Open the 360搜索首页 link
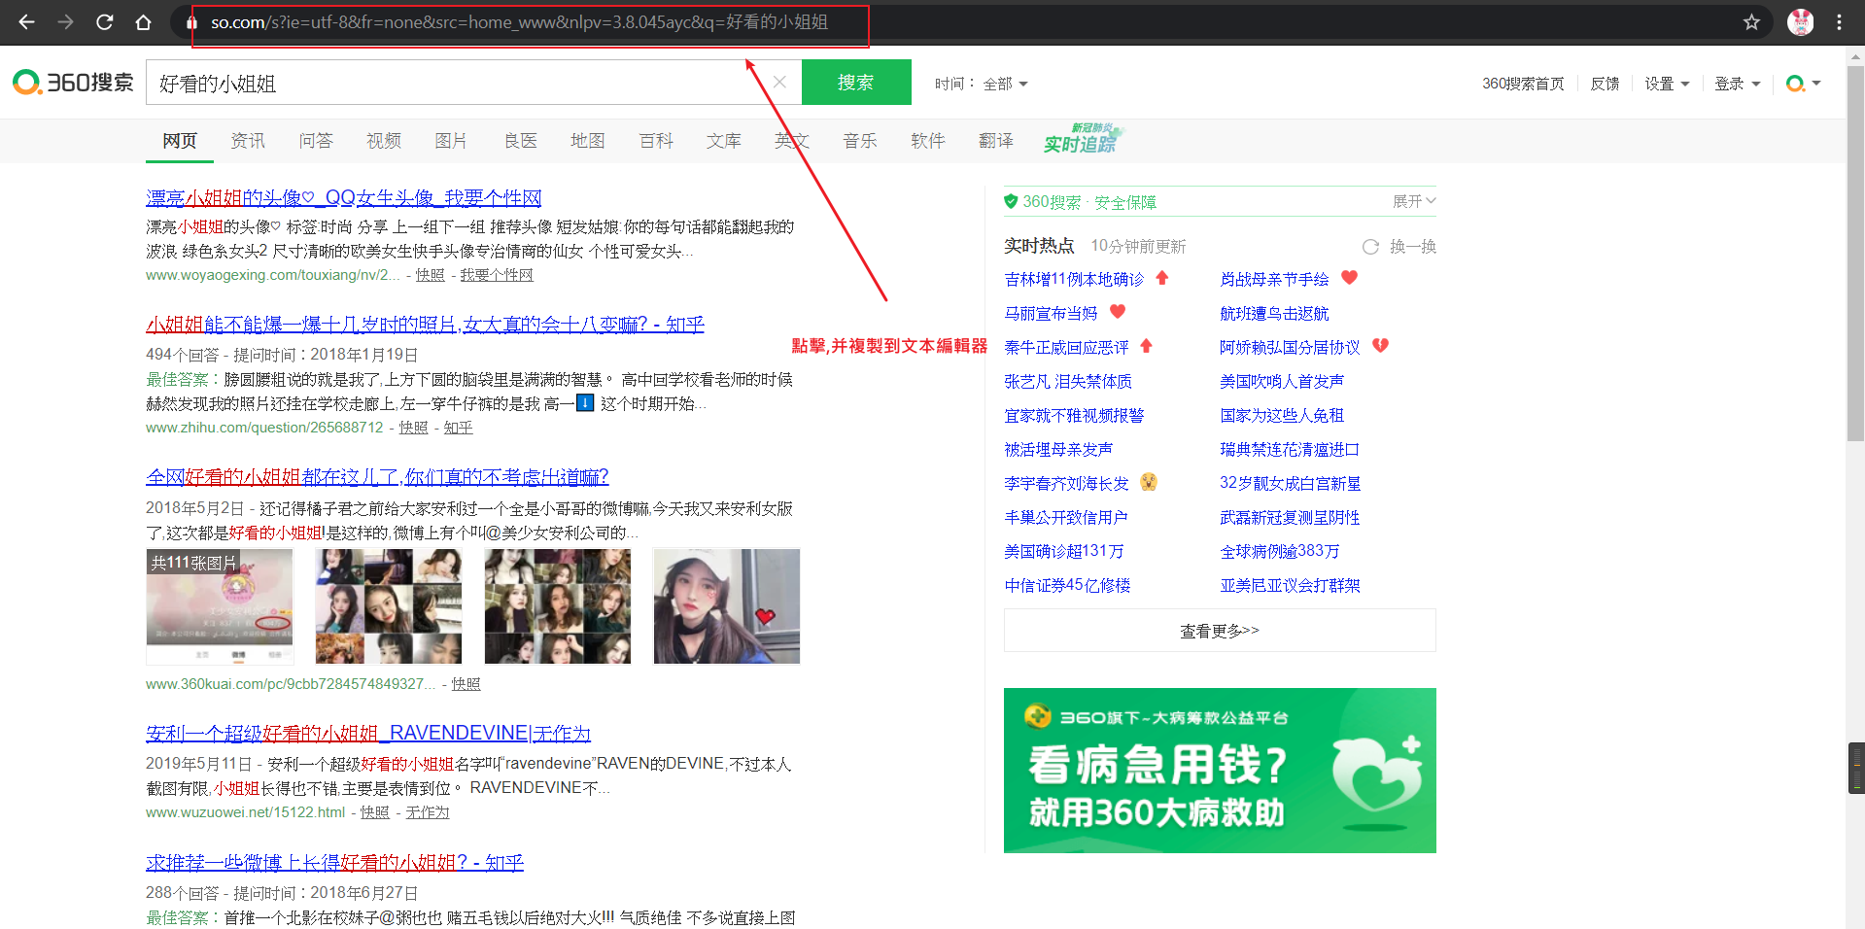The image size is (1865, 929). [x=1523, y=84]
